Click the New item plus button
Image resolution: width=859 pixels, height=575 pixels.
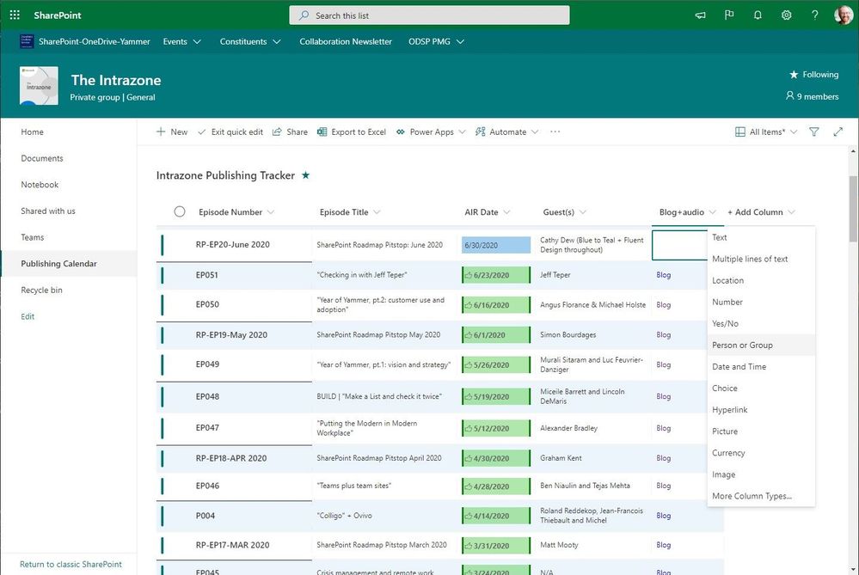click(x=171, y=132)
